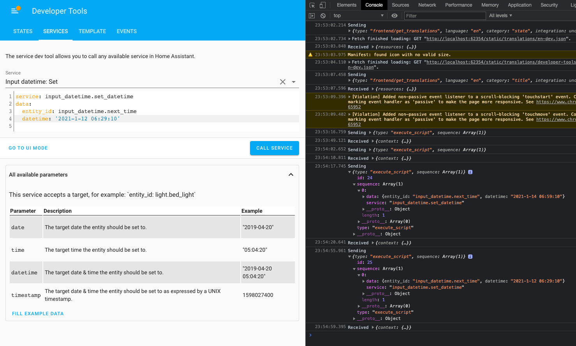Collapse the 'All available parameters' section
This screenshot has height=346, width=576.
pyautogui.click(x=291, y=175)
